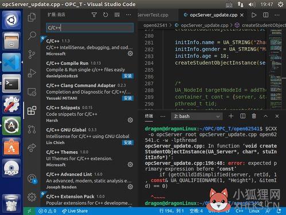This screenshot has width=286, height=215.
Task: Open the C/C++ Snippets extension entry
Action: [89, 114]
